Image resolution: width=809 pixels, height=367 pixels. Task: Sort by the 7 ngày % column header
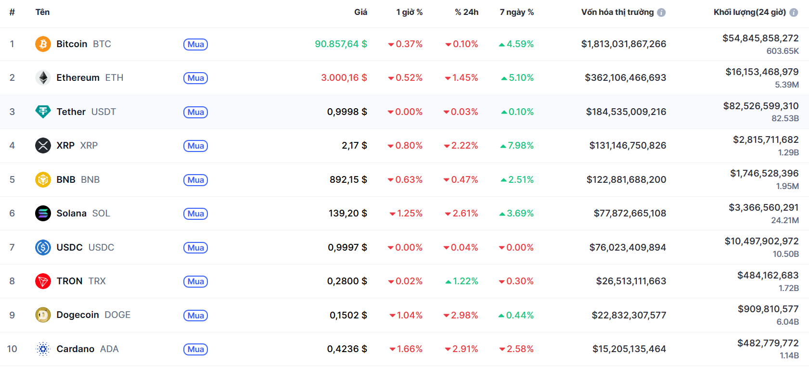click(516, 12)
